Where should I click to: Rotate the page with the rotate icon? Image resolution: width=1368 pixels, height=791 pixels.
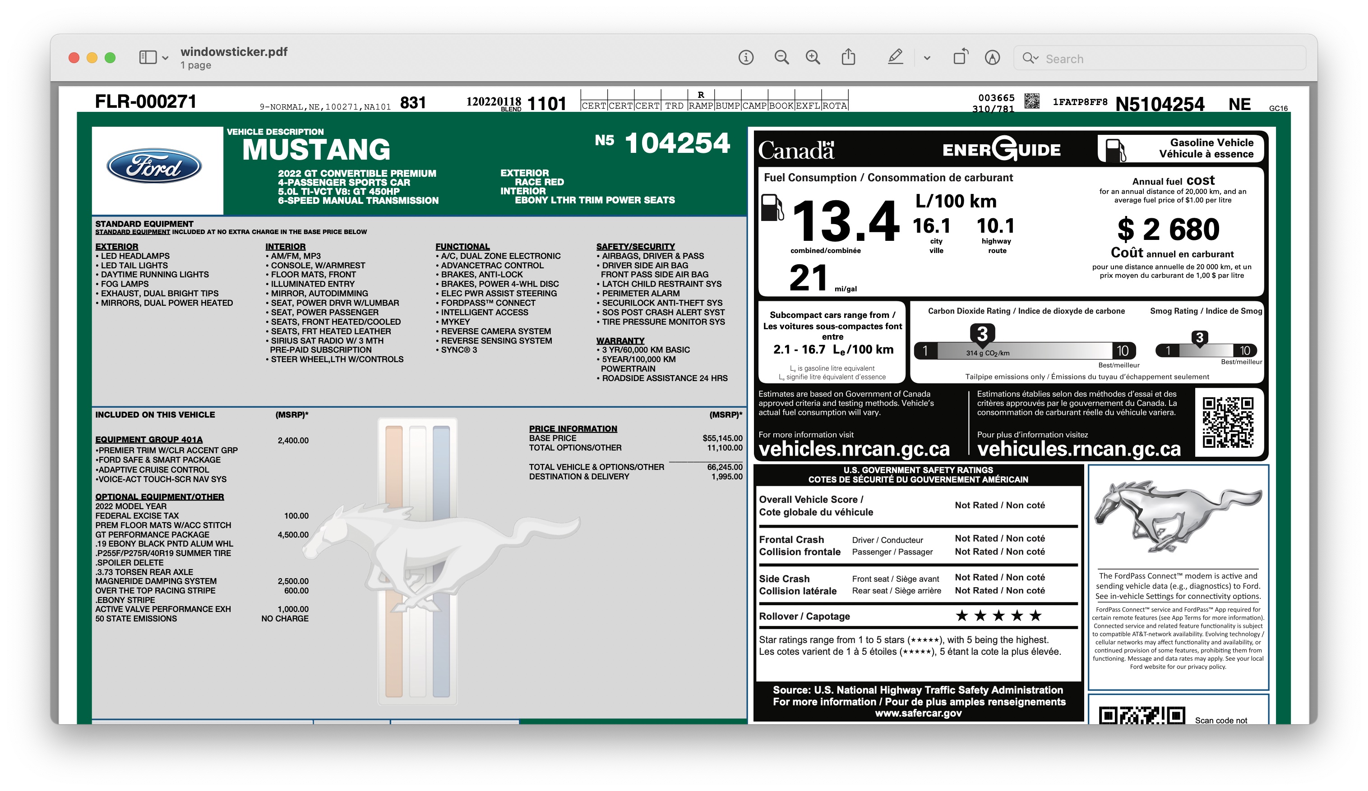coord(960,57)
